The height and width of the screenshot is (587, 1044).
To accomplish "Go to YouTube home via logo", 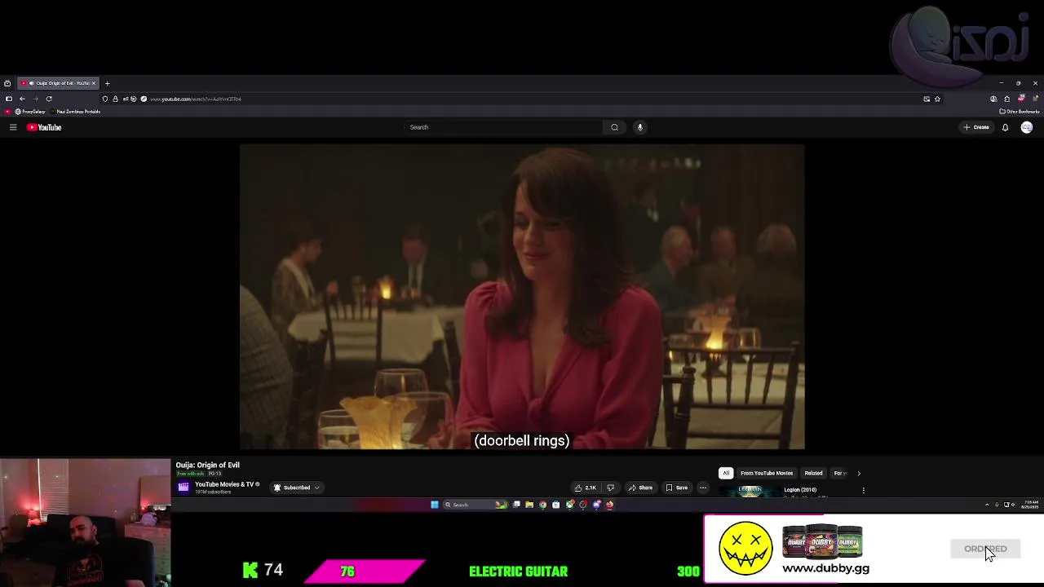I will (x=44, y=127).
